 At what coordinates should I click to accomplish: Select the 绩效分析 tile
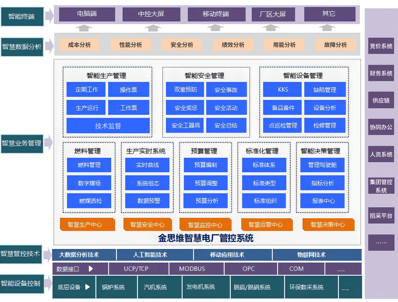tap(233, 45)
